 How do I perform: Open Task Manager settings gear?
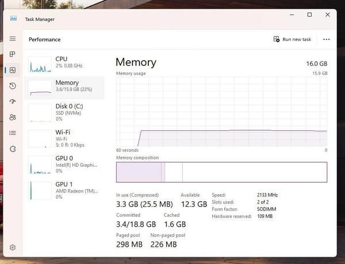[x=13, y=247]
